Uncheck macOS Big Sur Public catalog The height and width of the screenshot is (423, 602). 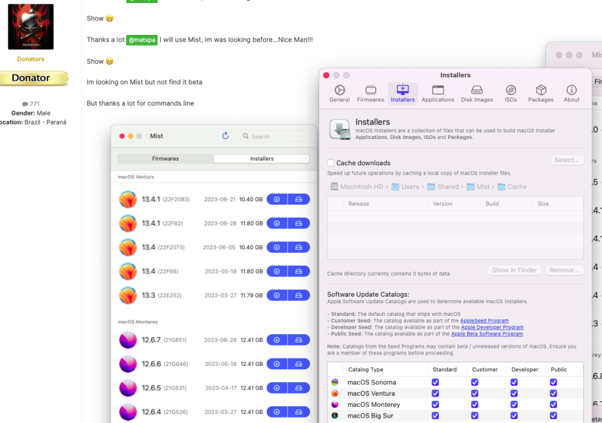tap(553, 416)
